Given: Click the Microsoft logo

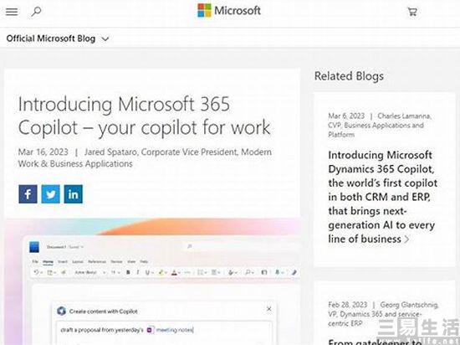Looking at the screenshot, I should (x=229, y=11).
